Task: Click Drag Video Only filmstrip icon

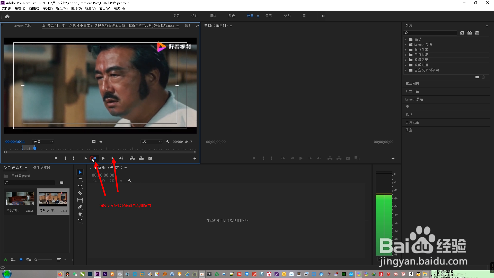Action: tap(94, 142)
